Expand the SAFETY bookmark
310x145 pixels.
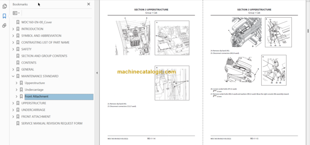[13, 49]
